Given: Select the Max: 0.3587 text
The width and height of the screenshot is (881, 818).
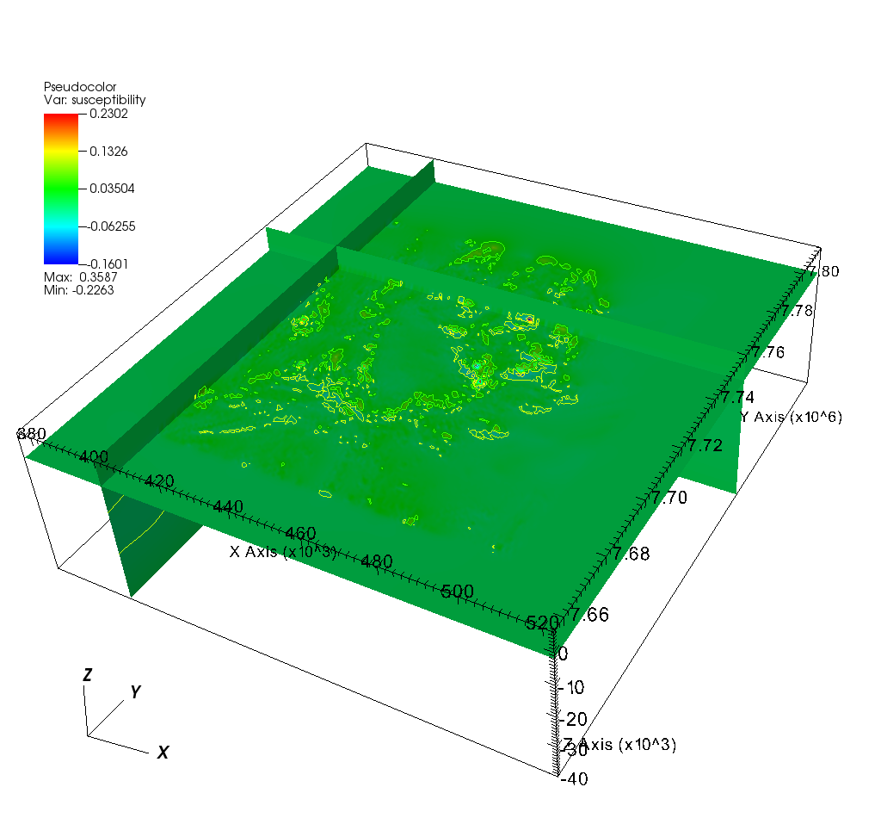Looking at the screenshot, I should pos(80,277).
